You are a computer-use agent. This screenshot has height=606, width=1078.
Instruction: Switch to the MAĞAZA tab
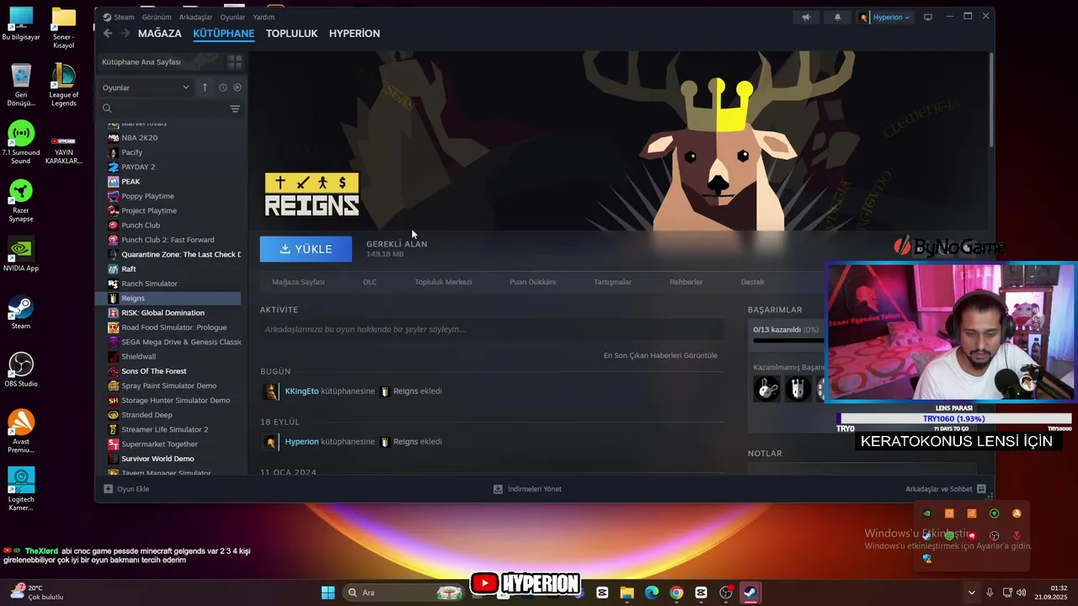click(160, 34)
